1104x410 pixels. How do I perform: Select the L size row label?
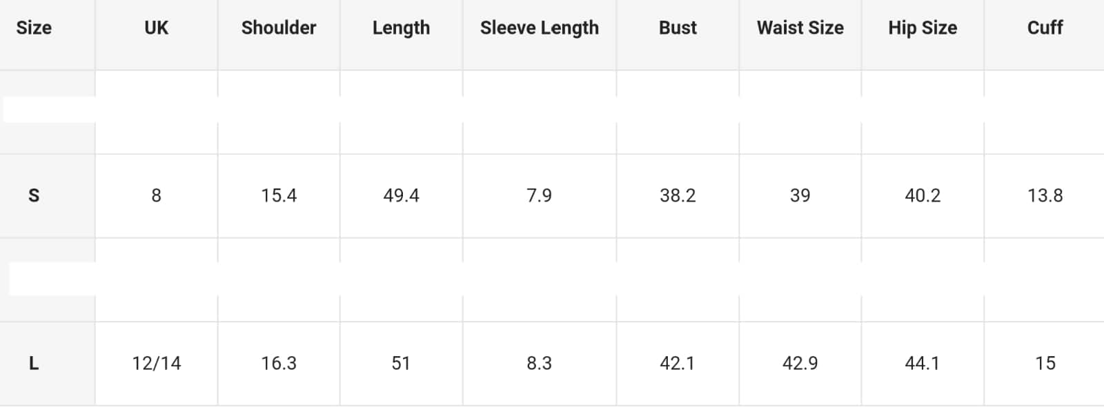click(34, 363)
